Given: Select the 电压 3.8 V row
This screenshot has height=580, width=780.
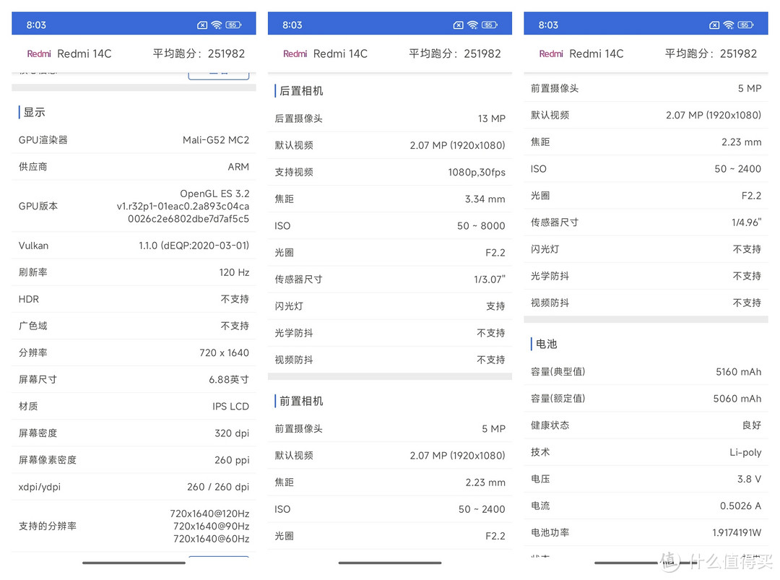Looking at the screenshot, I should point(646,480).
